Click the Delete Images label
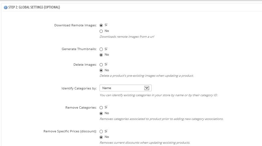The height and width of the screenshot is (146, 262). tap(85, 65)
